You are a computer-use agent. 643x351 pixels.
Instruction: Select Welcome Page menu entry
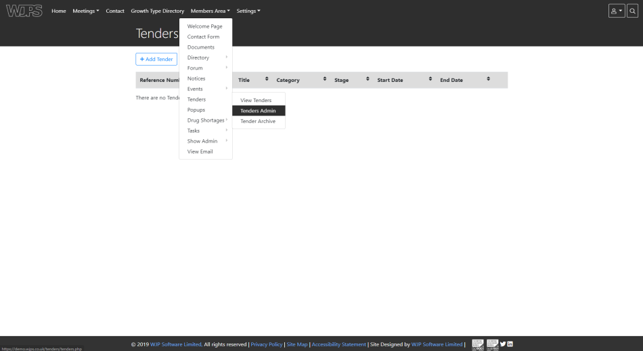[206, 26]
